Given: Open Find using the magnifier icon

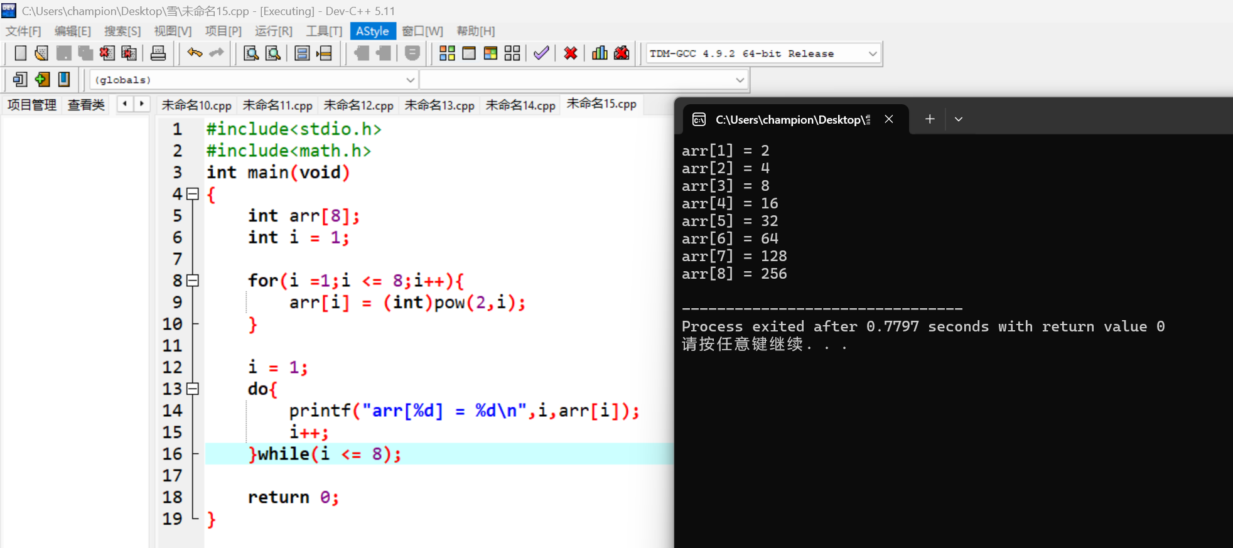Looking at the screenshot, I should point(251,53).
